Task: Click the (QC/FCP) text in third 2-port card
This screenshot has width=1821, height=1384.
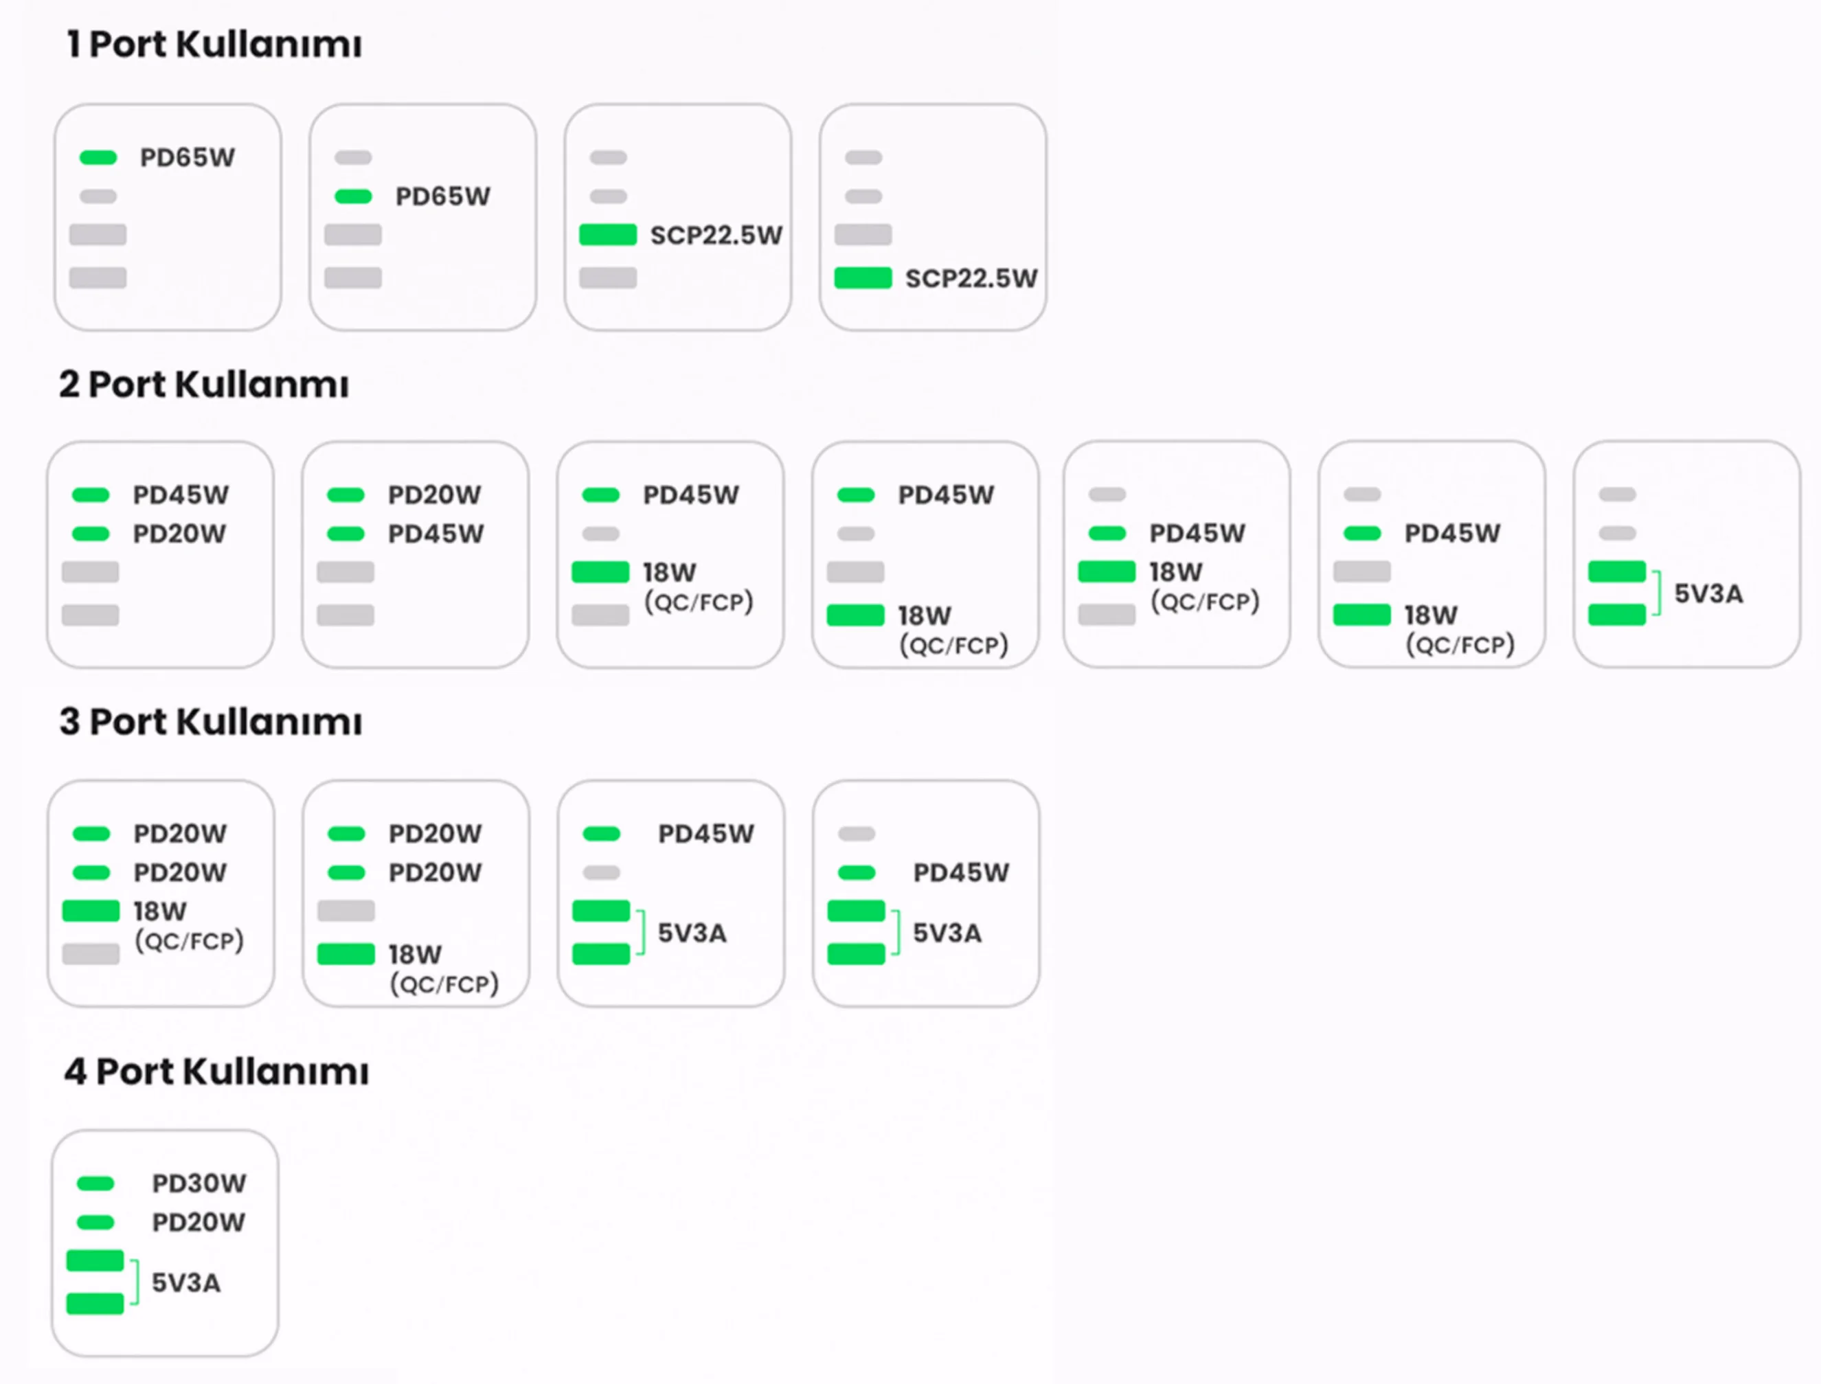Action: coord(699,602)
